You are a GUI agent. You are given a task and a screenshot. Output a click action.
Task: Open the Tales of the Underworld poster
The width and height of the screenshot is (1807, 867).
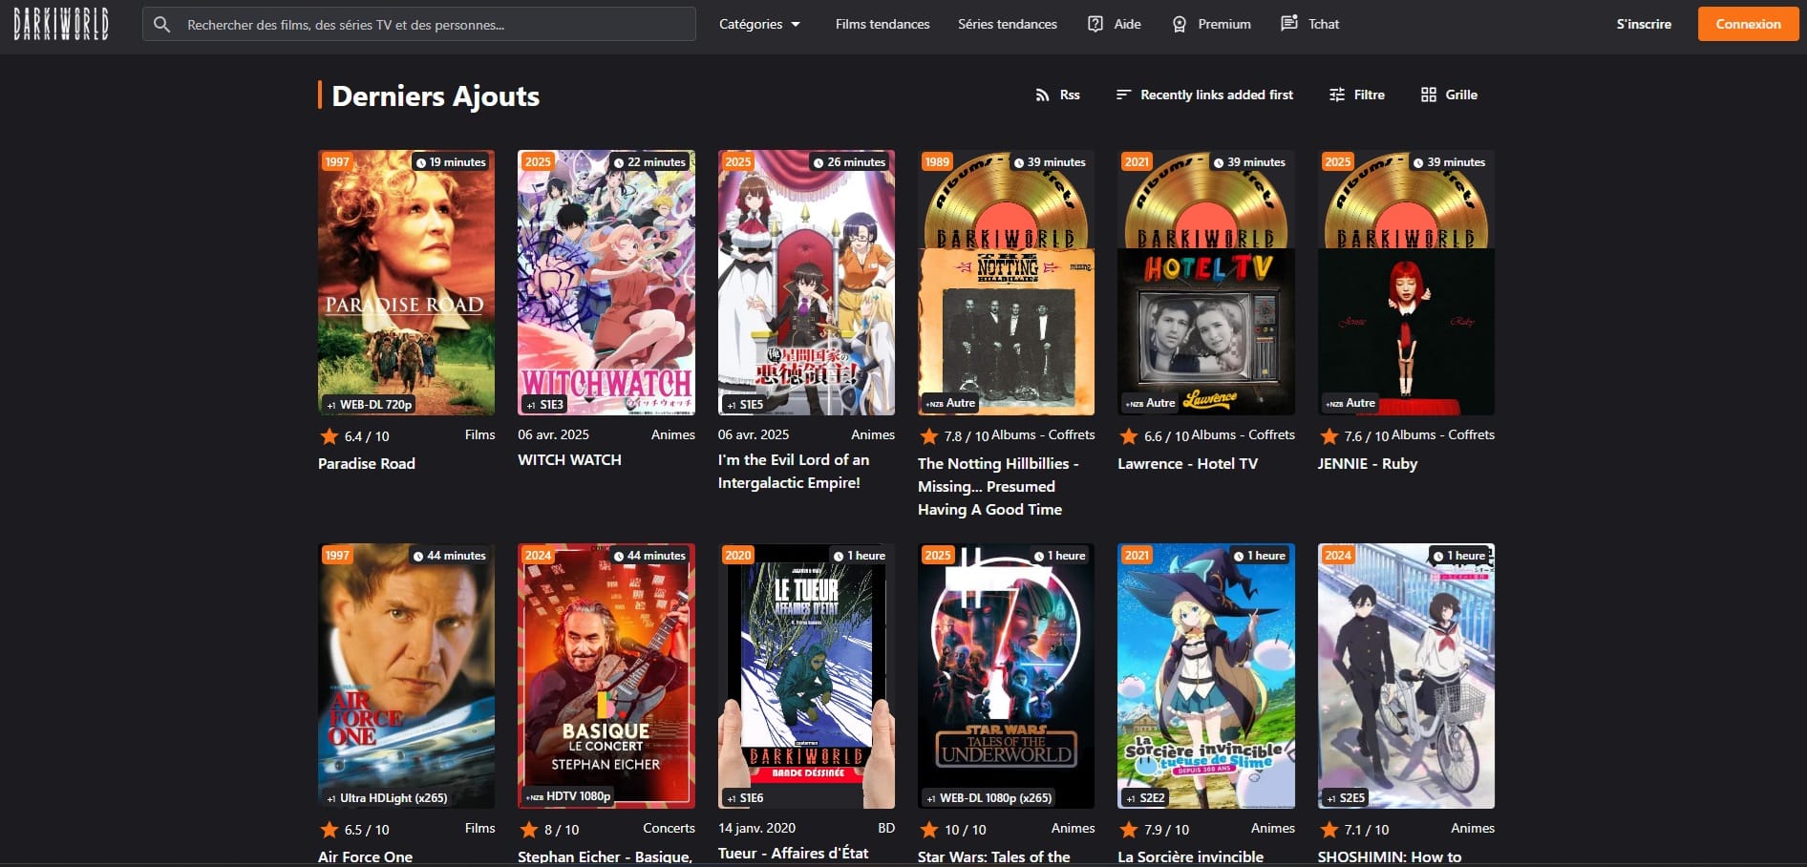tap(1007, 676)
